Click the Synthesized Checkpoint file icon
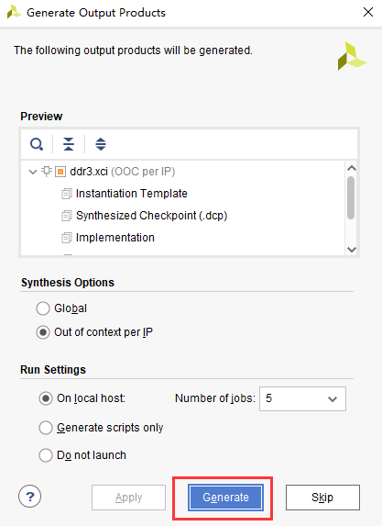Image resolution: width=382 pixels, height=526 pixels. point(67,216)
